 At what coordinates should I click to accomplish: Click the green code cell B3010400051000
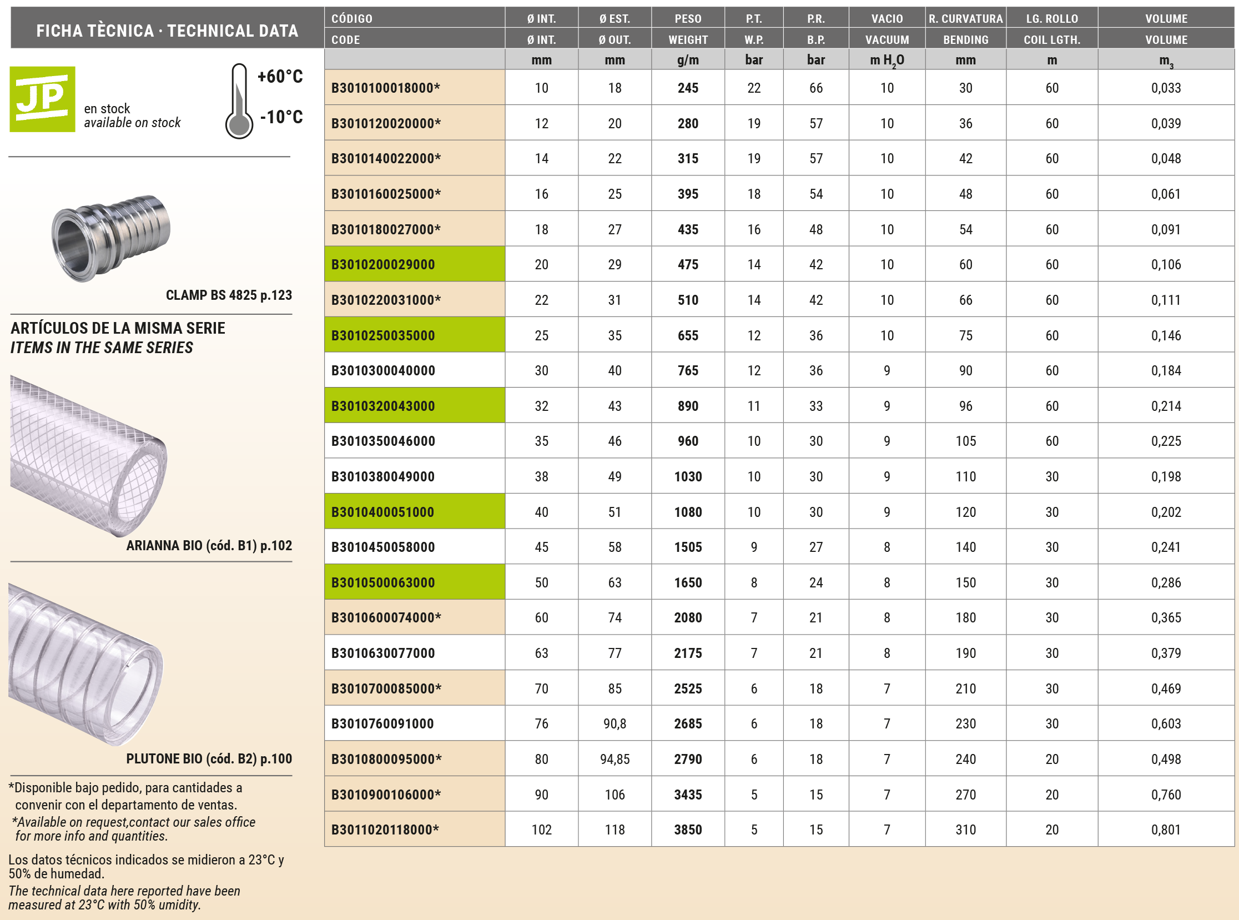coord(383,512)
